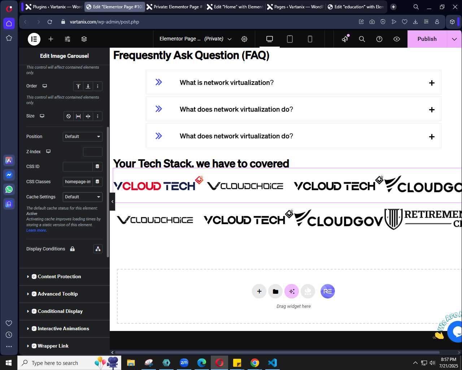Open the Structure layers icon
Screen dimensions: 462x370
pos(84,39)
